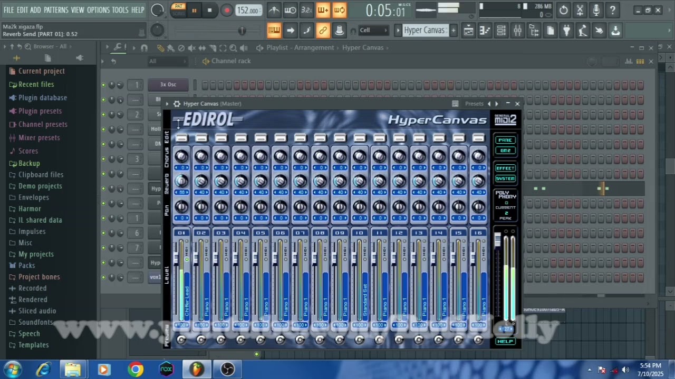Viewport: 675px width, 379px height.
Task: Open the Mixer view icon
Action: 517,31
